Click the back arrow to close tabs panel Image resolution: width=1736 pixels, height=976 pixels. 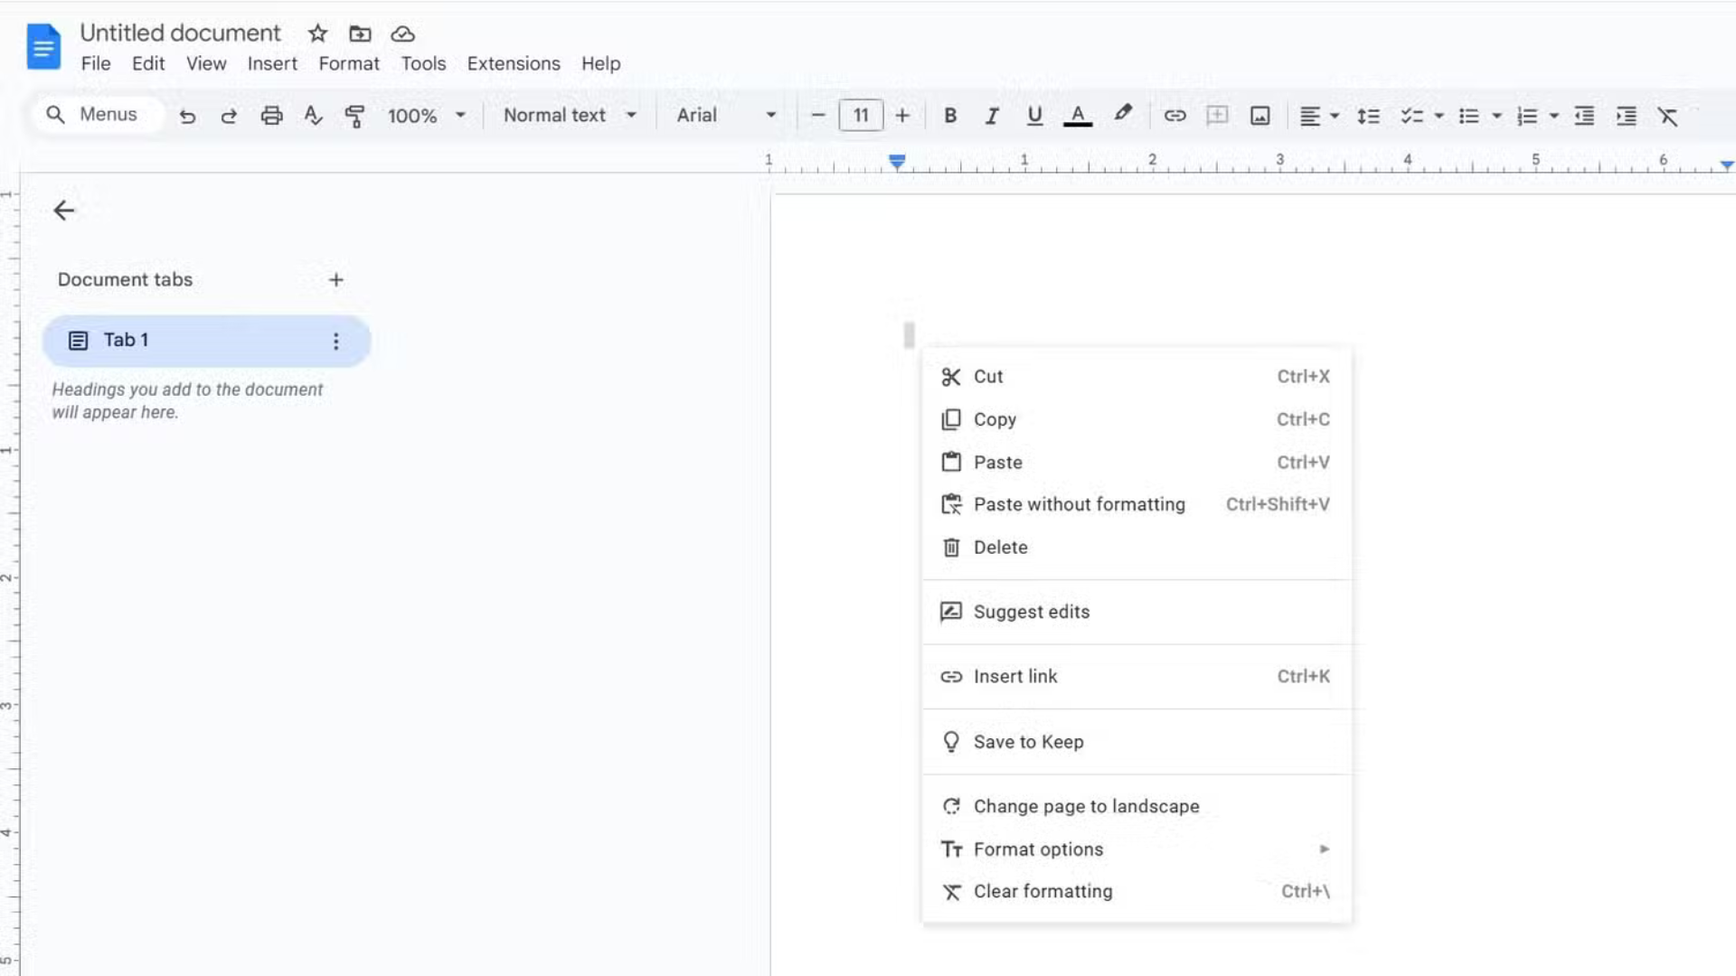click(63, 211)
